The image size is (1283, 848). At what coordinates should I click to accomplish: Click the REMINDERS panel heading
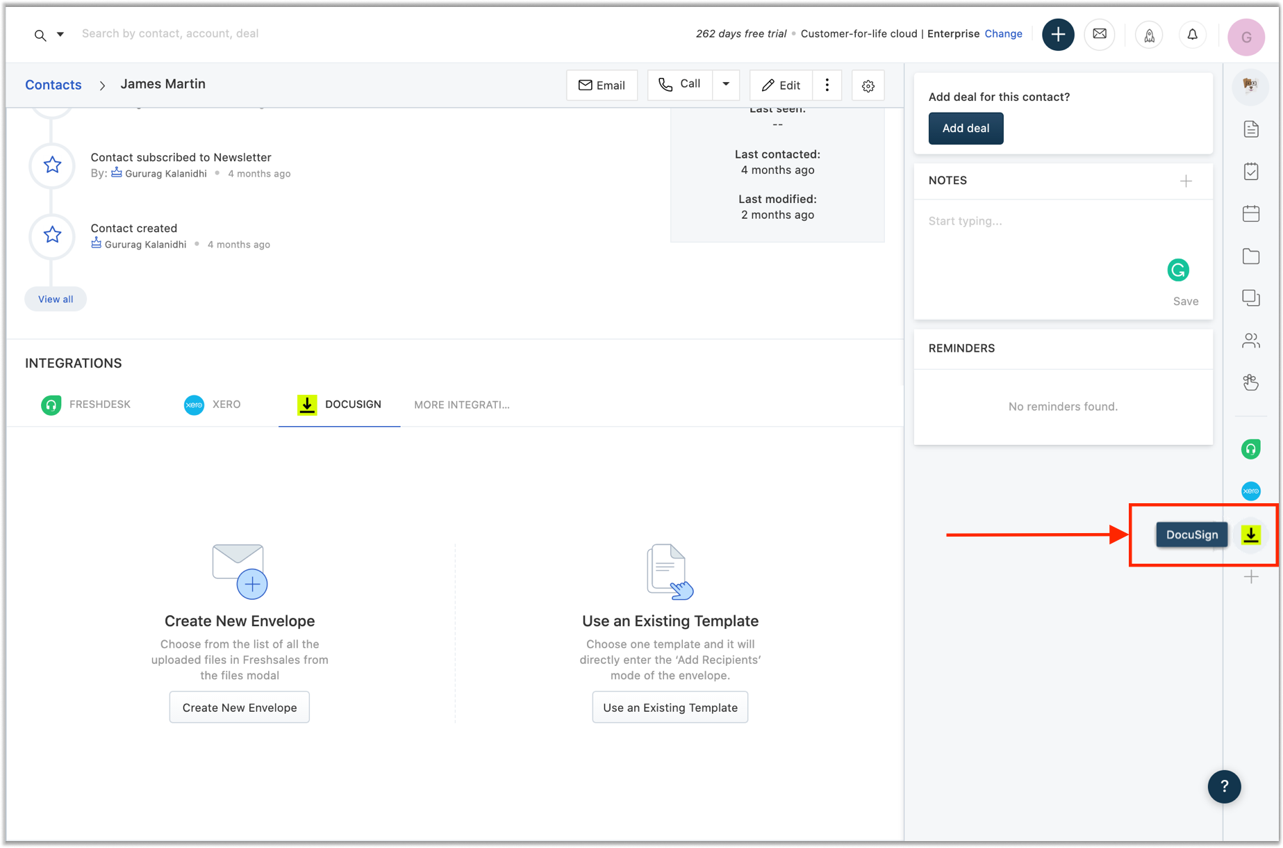pyautogui.click(x=961, y=348)
